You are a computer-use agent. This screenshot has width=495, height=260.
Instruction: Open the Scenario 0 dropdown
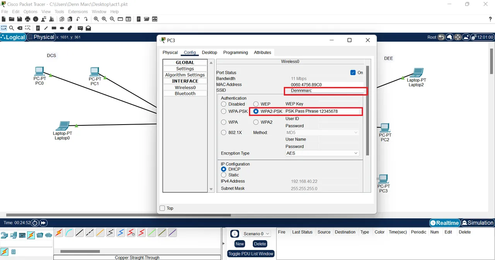click(256, 234)
